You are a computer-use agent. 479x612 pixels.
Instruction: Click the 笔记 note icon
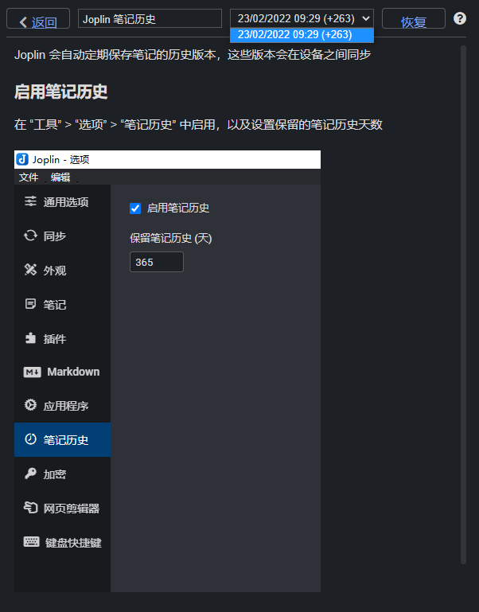point(30,304)
